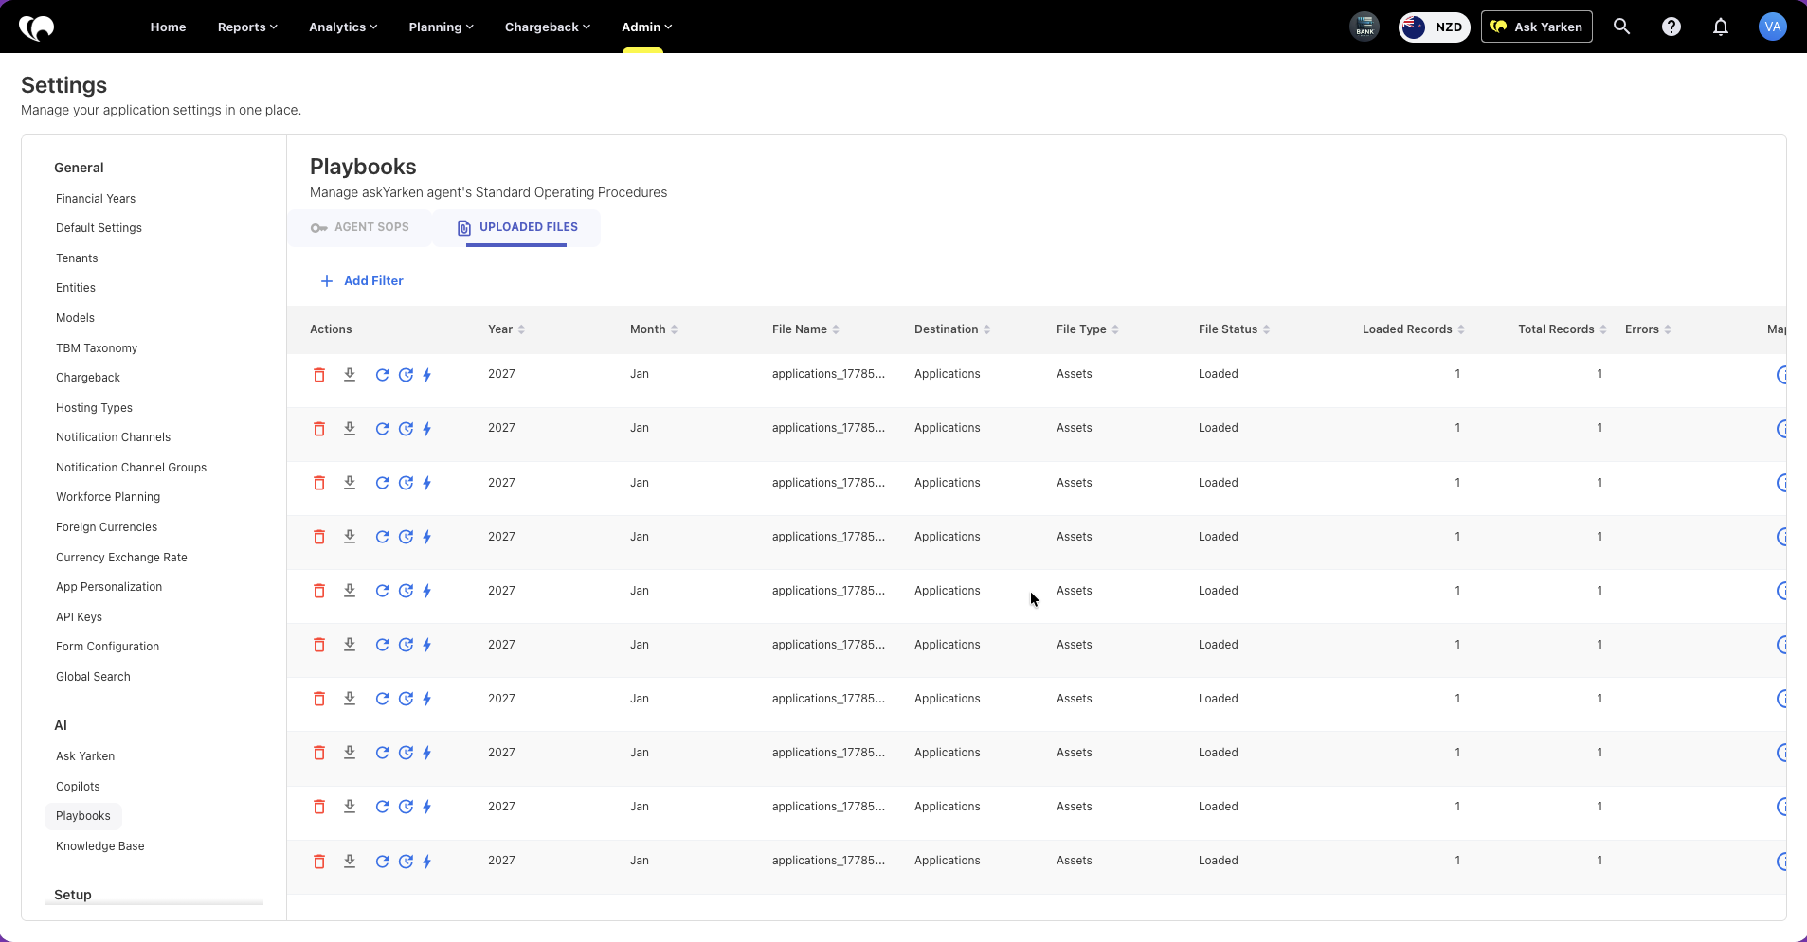1807x942 pixels.
Task: Click the lightning bolt icon in the first row
Action: 427,375
